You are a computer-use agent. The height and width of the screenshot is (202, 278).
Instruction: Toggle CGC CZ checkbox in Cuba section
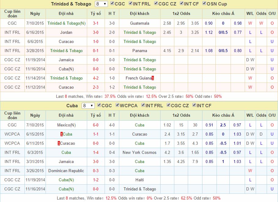tap(169, 105)
